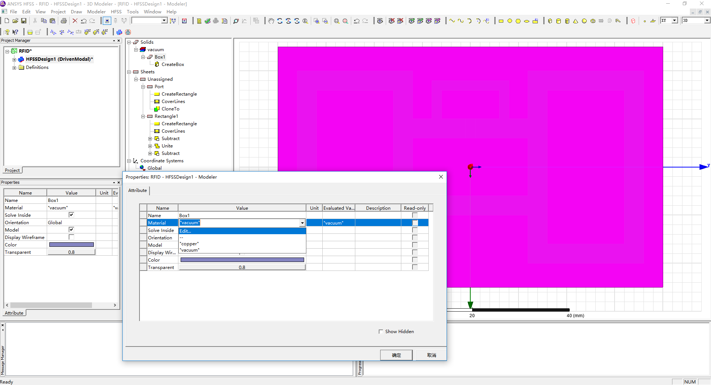Image resolution: width=711 pixels, height=385 pixels.
Task: Cancel the dialog with the 取消 button
Action: (431, 355)
